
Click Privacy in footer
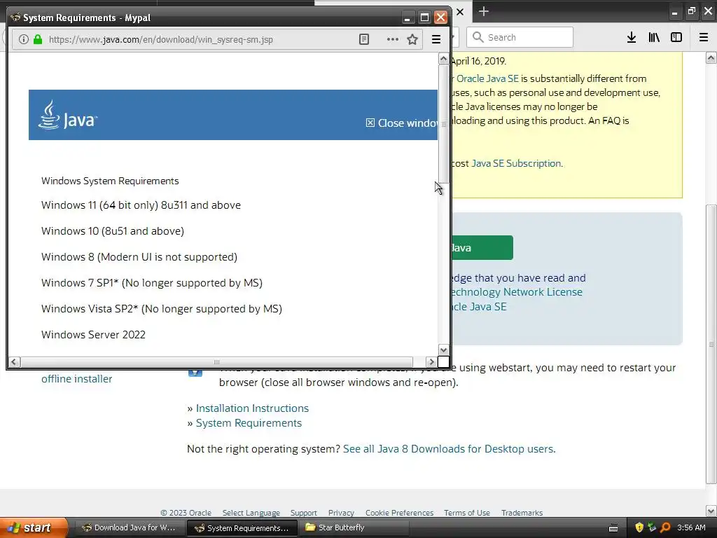341,513
